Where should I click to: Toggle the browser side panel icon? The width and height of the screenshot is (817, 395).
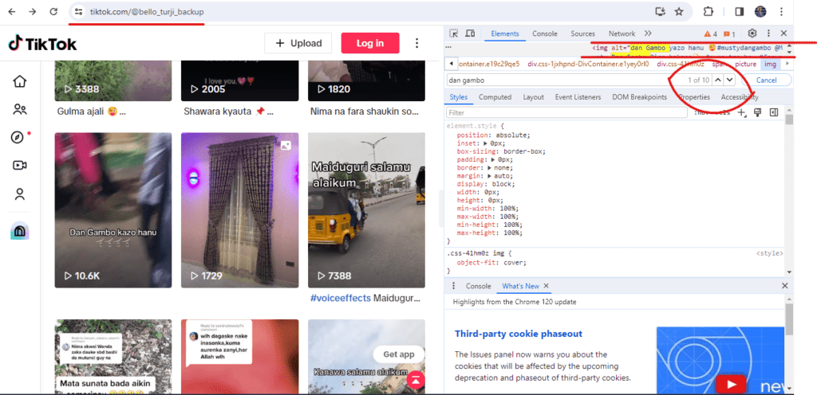click(740, 11)
